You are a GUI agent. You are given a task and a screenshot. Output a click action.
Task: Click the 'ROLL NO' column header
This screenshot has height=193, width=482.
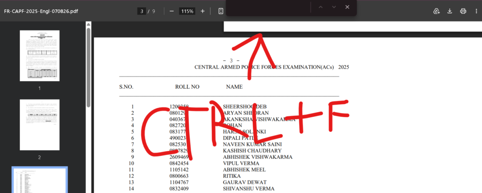[x=187, y=87]
